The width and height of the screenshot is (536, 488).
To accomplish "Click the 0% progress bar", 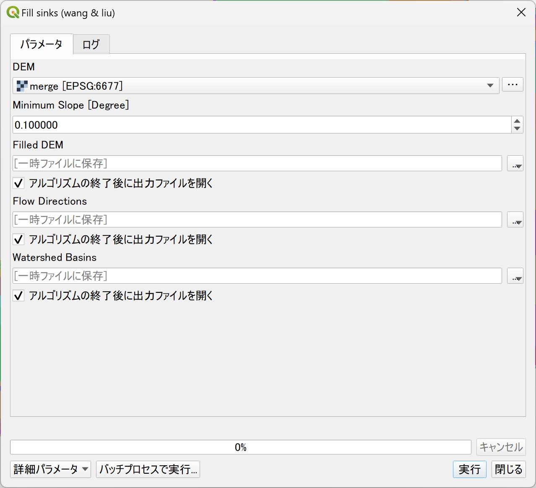I will tap(241, 447).
